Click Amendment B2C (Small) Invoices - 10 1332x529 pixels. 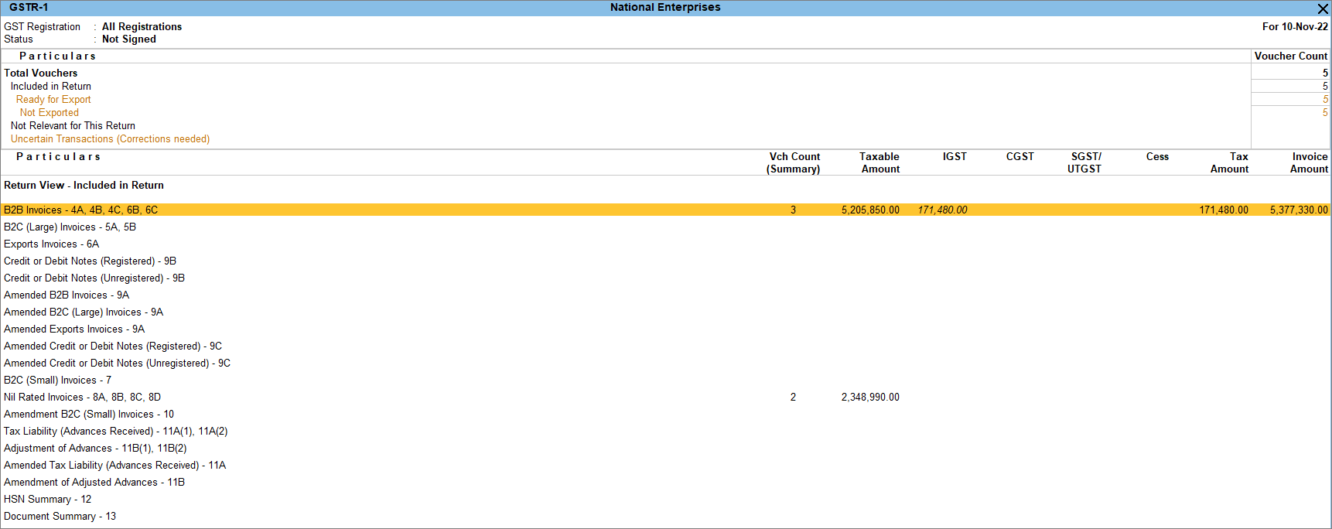(x=89, y=414)
